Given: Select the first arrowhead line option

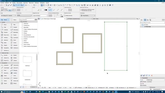Looking at the screenshot, I should point(50,10).
